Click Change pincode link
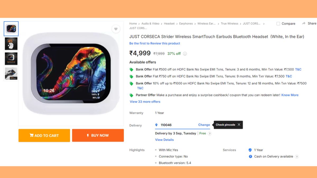The height and width of the screenshot is (178, 317). click(x=204, y=125)
